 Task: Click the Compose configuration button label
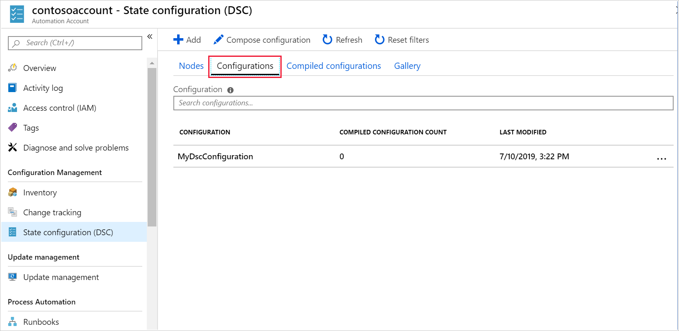coord(268,40)
